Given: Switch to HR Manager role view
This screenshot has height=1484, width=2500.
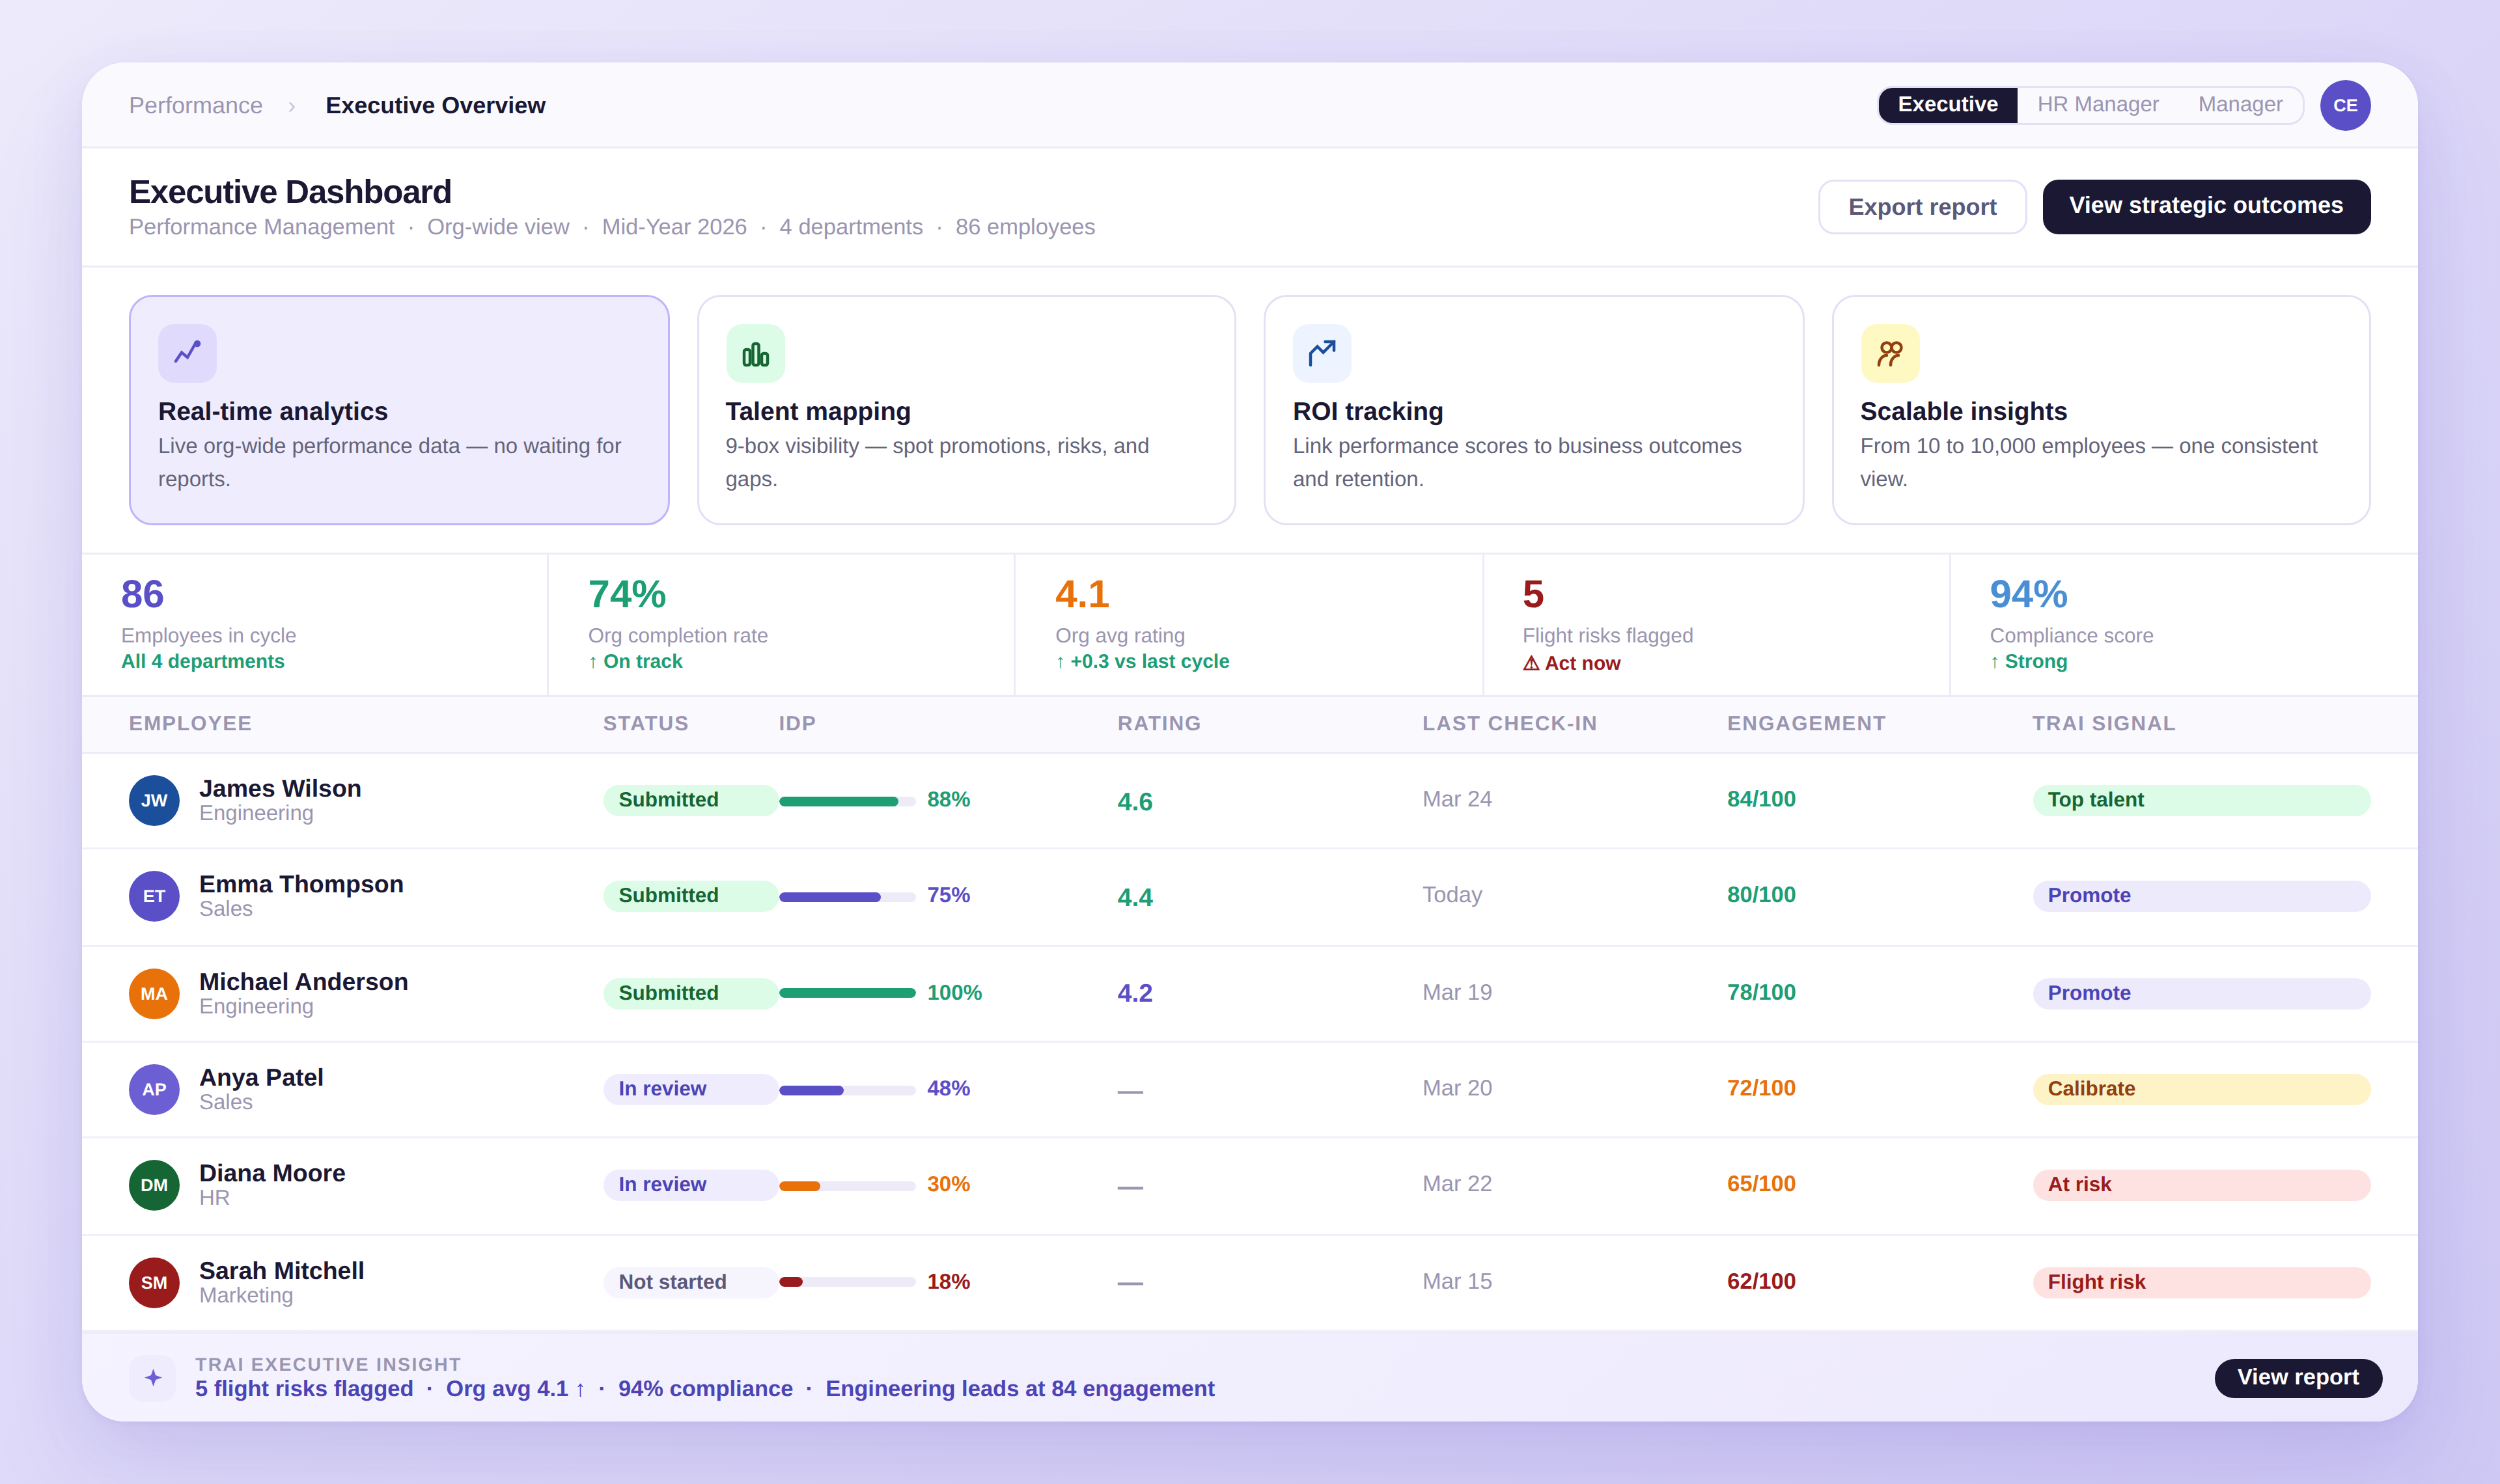Looking at the screenshot, I should pos(2097,105).
